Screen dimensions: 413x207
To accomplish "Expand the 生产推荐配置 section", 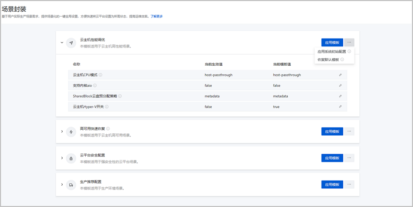I will click(62, 184).
